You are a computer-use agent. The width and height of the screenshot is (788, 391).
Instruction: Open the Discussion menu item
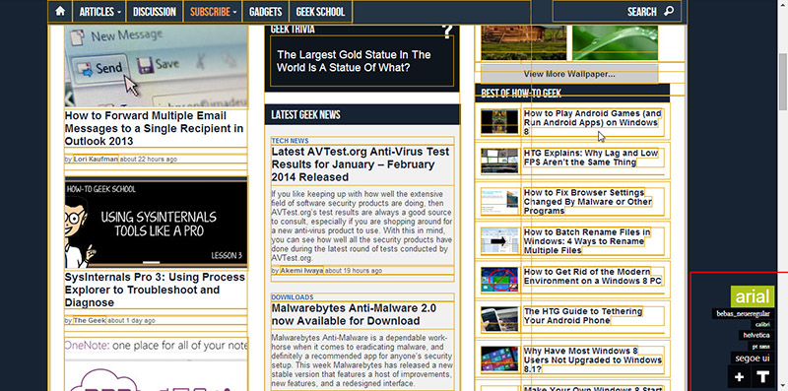(x=155, y=11)
